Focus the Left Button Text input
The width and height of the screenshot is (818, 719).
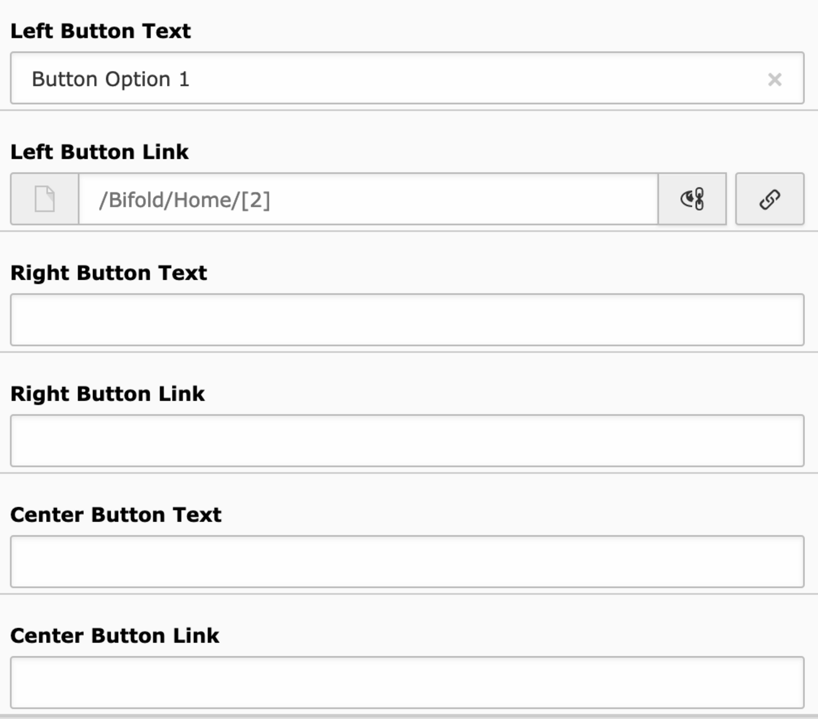407,78
